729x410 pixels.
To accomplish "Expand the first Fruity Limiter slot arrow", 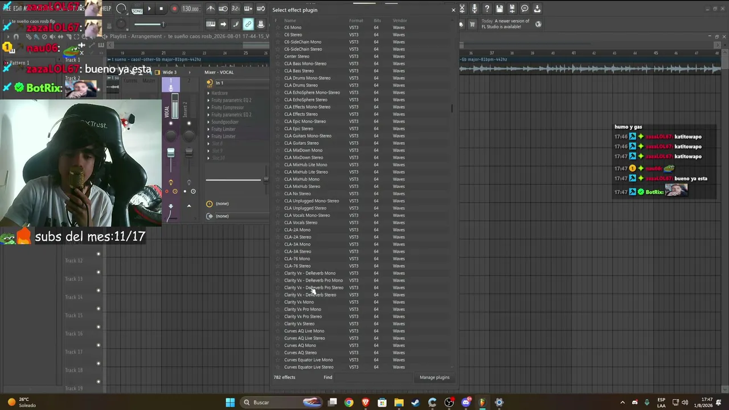I will (x=208, y=129).
